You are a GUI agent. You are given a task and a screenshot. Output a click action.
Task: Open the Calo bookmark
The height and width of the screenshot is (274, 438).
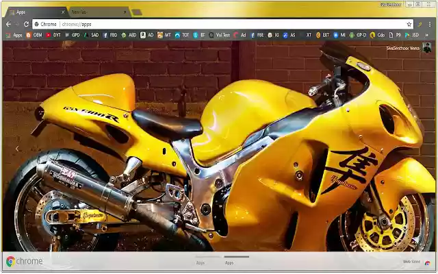pos(377,35)
